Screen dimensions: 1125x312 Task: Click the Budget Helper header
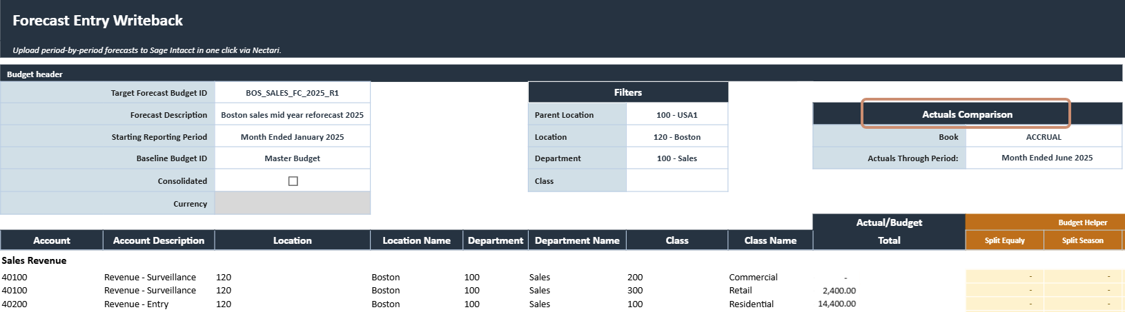[x=1082, y=222]
